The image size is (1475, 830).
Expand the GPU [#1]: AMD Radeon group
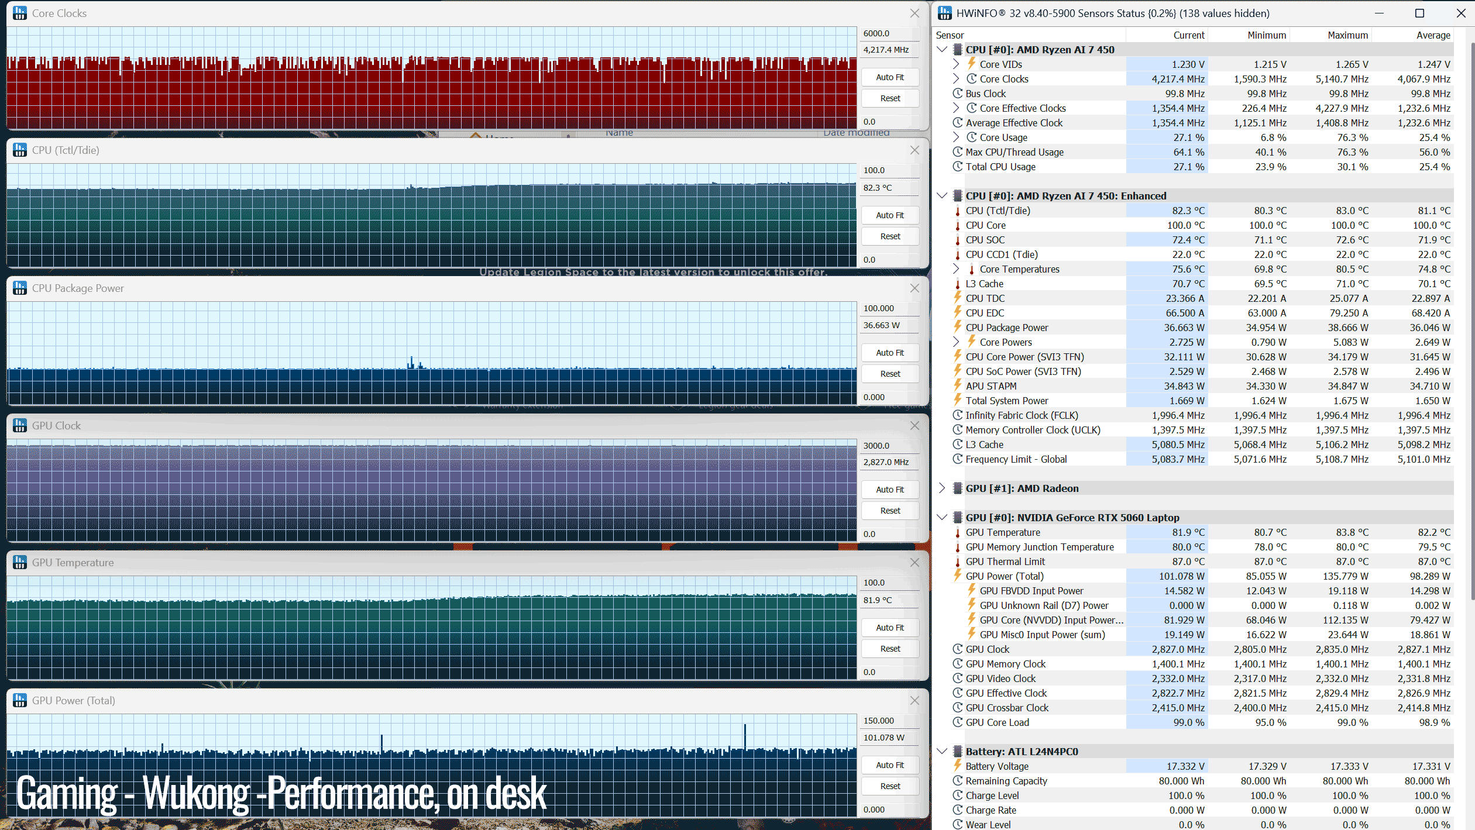(x=942, y=488)
